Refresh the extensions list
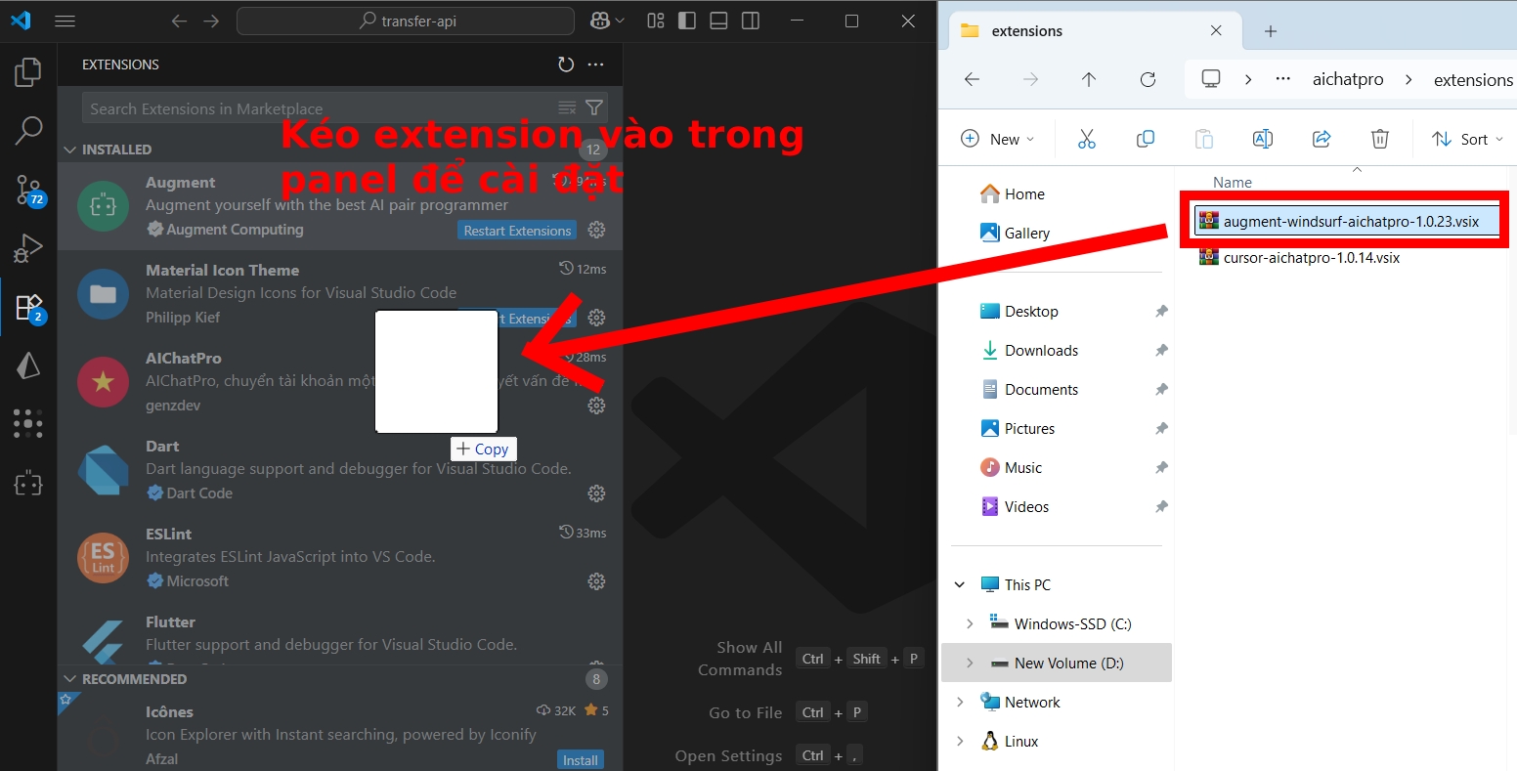The image size is (1517, 771). (x=566, y=64)
